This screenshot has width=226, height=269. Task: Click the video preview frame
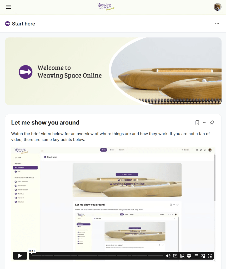pos(113,199)
